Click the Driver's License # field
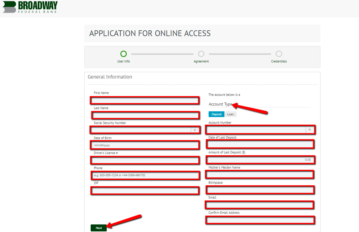 click(x=145, y=160)
